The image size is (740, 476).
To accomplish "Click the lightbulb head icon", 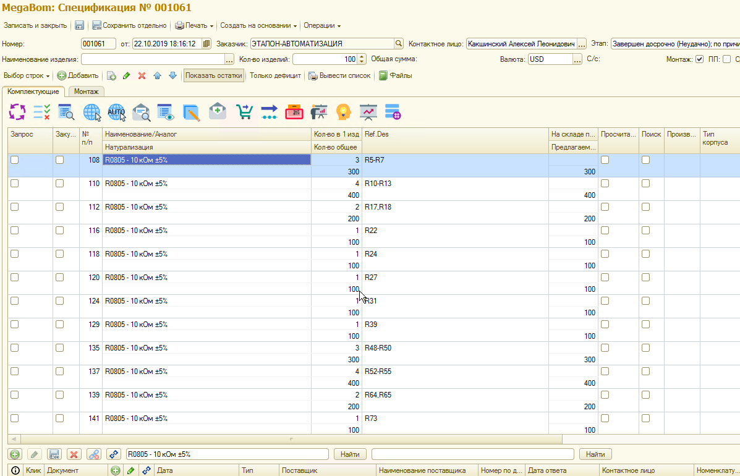I will pos(343,112).
